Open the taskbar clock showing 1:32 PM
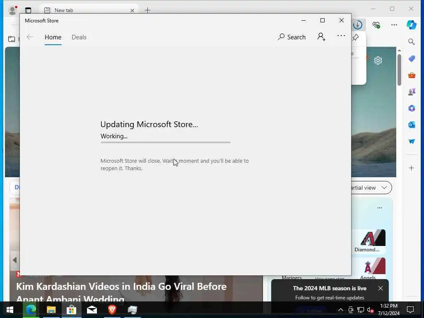The width and height of the screenshot is (424, 318). pos(388,310)
